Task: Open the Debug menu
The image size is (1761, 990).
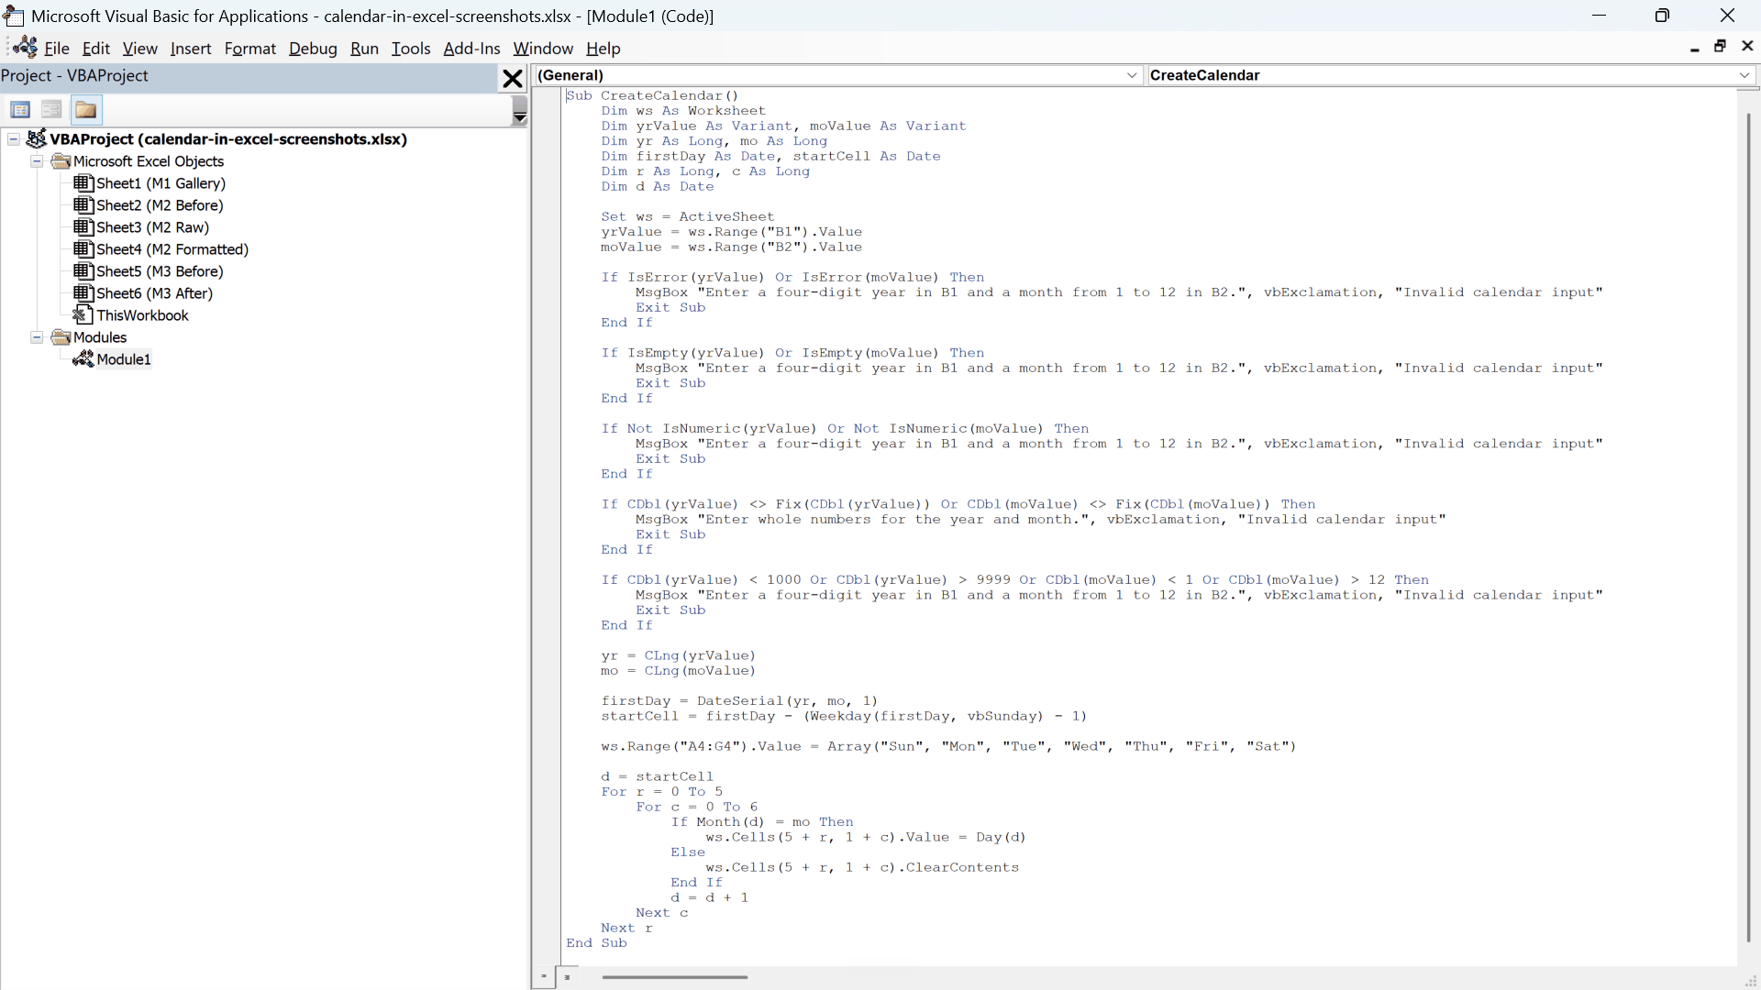Action: (x=313, y=49)
